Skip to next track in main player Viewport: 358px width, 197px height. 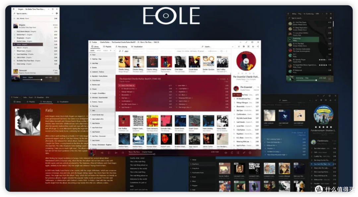[x=116, y=153]
